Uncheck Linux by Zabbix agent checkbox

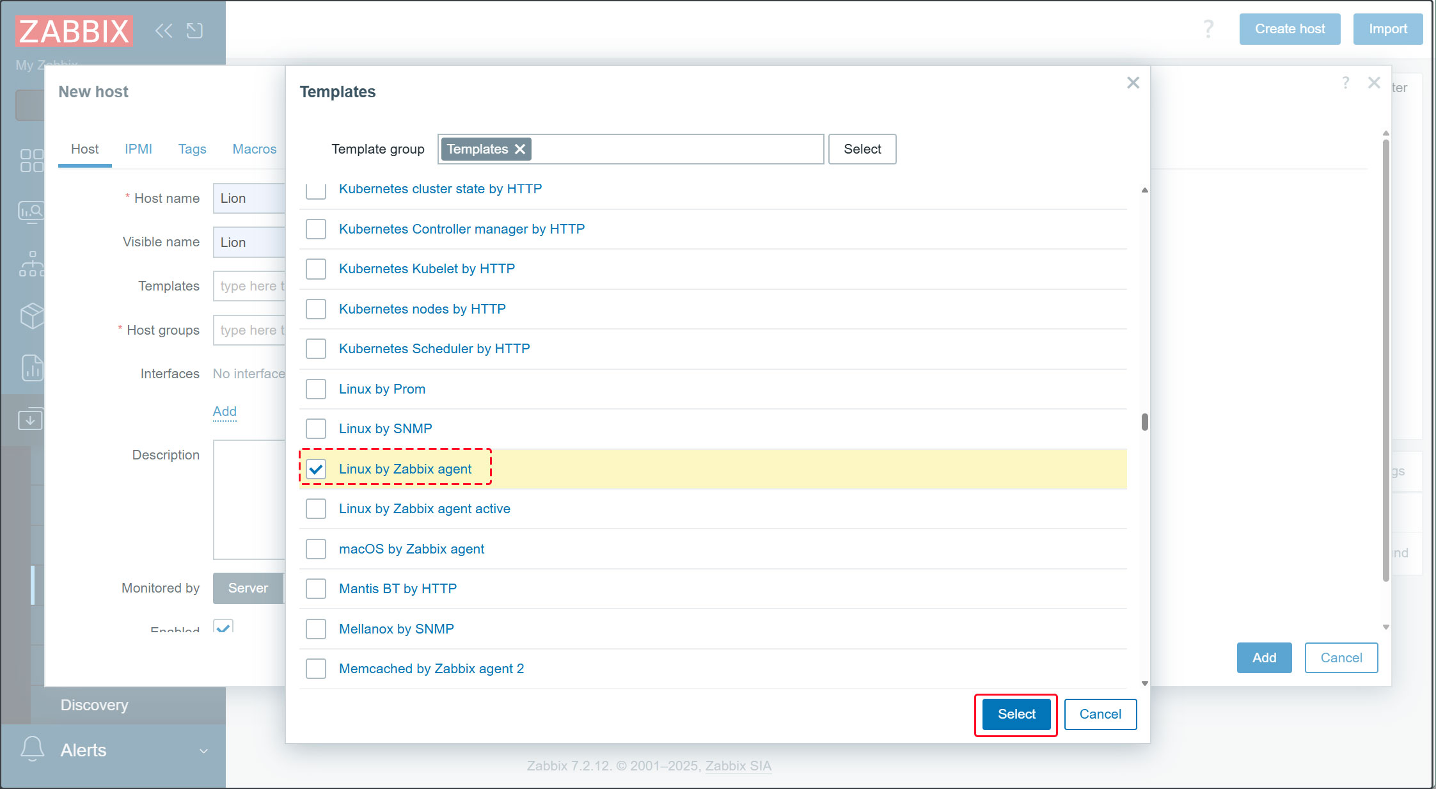pos(316,469)
